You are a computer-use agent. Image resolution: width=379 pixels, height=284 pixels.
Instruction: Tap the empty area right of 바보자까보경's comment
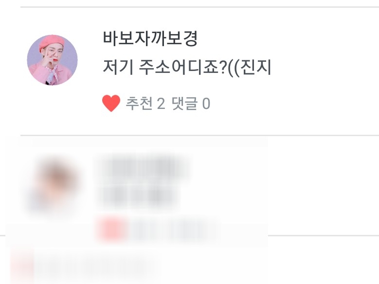pyautogui.click(x=324, y=70)
